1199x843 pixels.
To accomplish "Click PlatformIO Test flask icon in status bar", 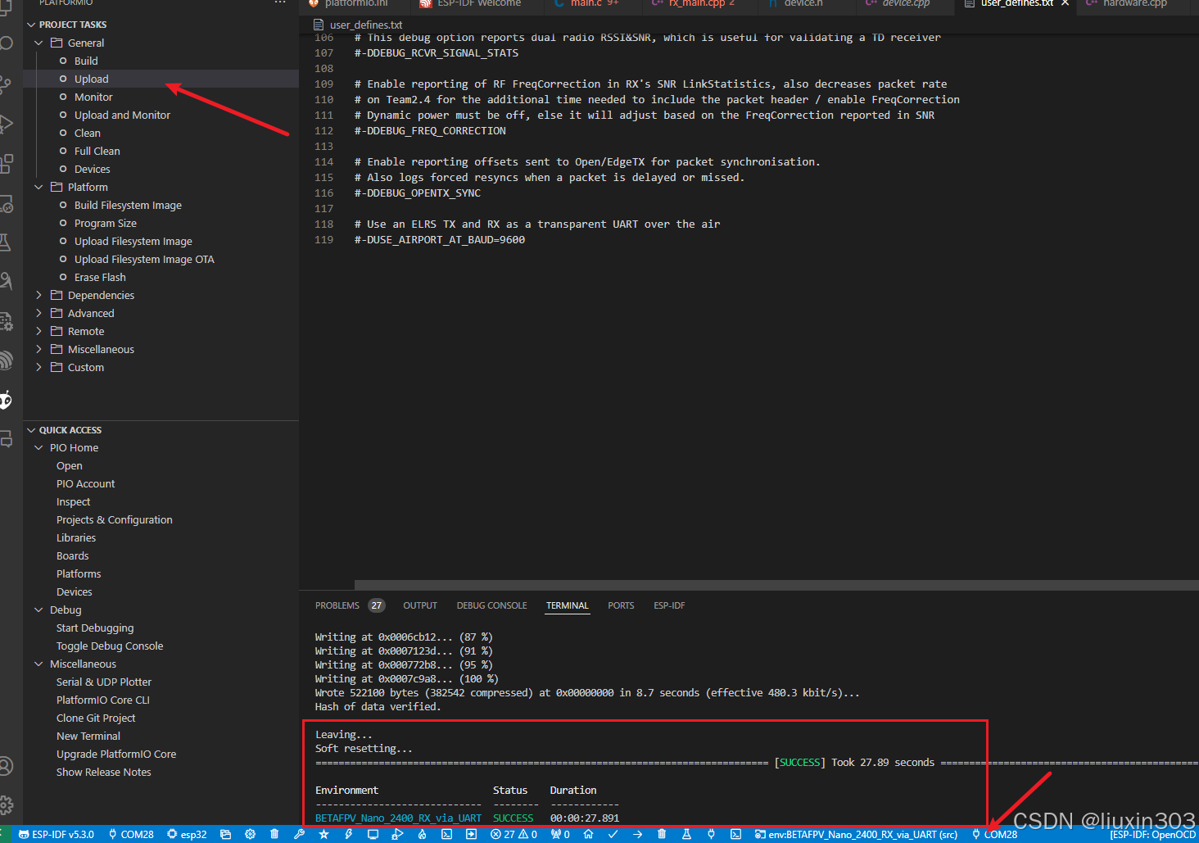I will pyautogui.click(x=686, y=834).
